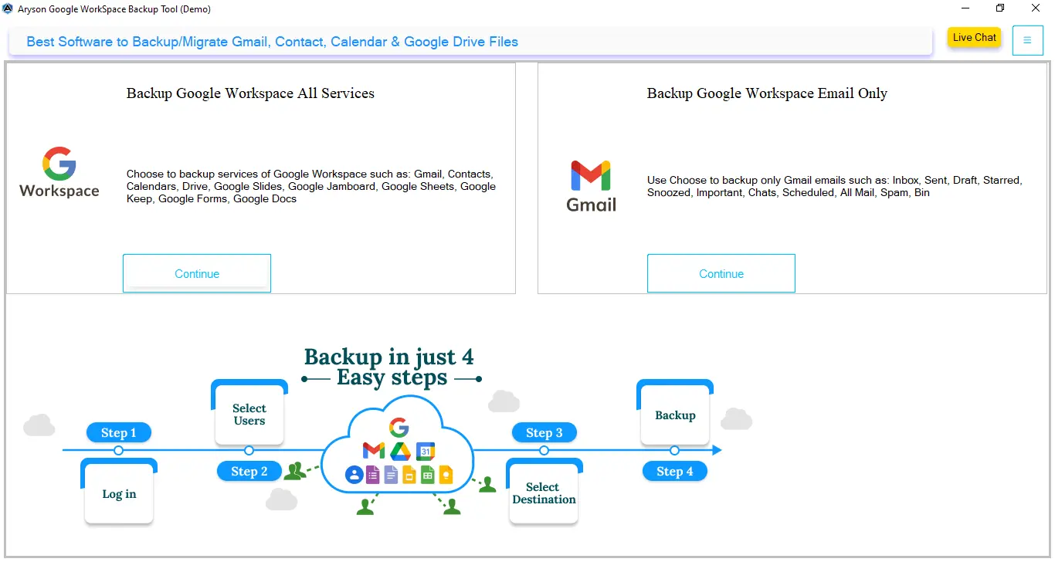
Task: Click the Step 4 Backup step box
Action: [674, 414]
